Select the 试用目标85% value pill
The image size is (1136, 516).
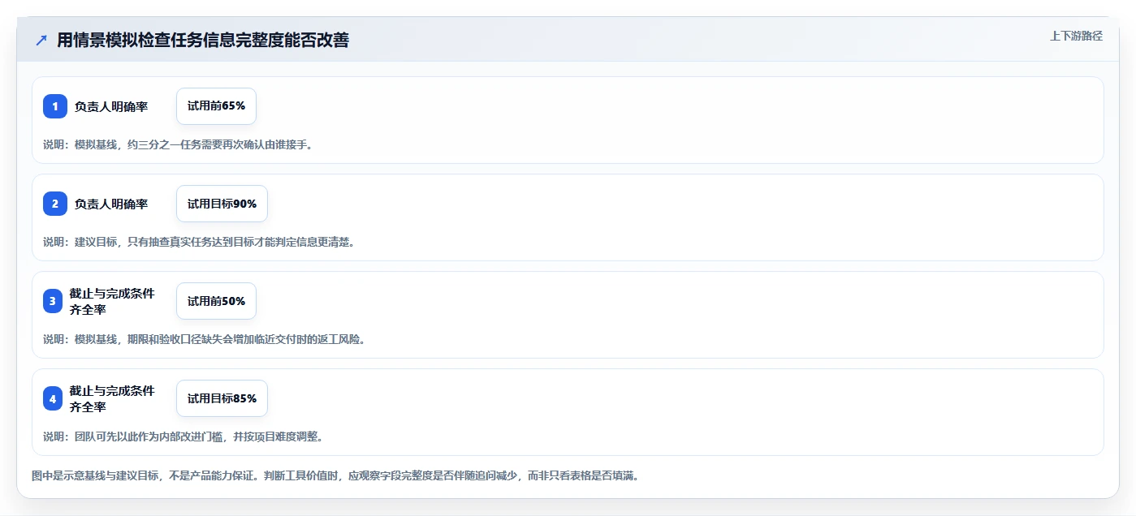pyautogui.click(x=222, y=398)
